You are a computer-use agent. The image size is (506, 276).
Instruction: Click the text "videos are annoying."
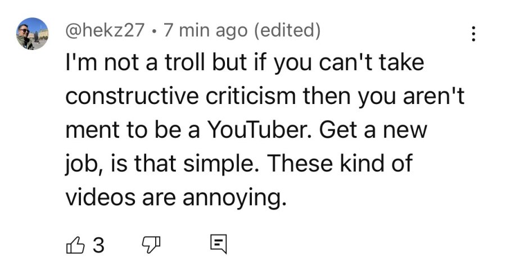tap(176, 197)
